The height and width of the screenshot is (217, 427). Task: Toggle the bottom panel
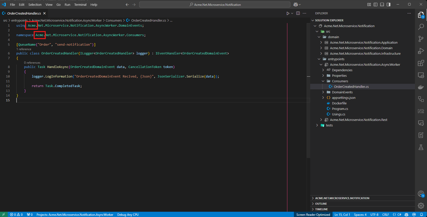382,5
